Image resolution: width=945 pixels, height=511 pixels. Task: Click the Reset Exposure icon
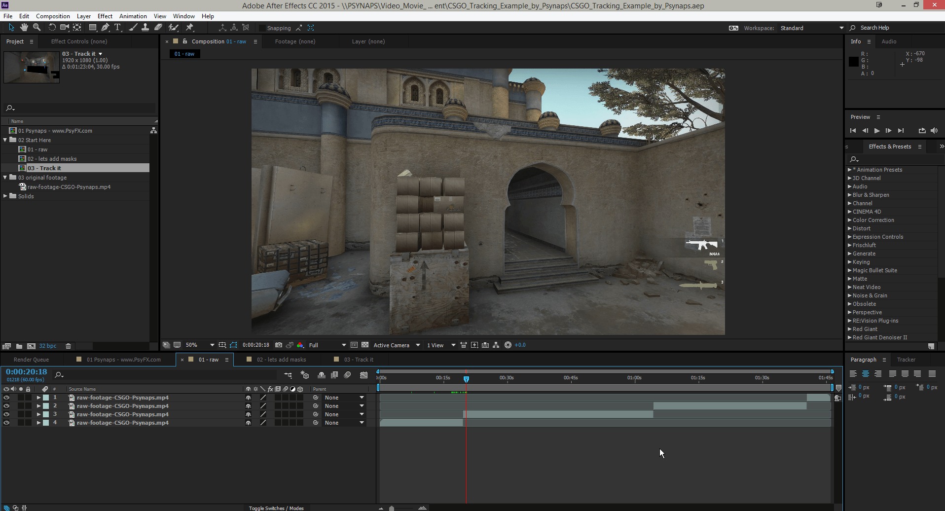[508, 345]
